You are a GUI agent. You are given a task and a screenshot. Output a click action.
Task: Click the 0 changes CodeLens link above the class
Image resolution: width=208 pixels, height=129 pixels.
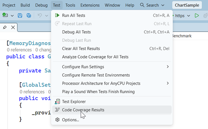click(x=43, y=50)
